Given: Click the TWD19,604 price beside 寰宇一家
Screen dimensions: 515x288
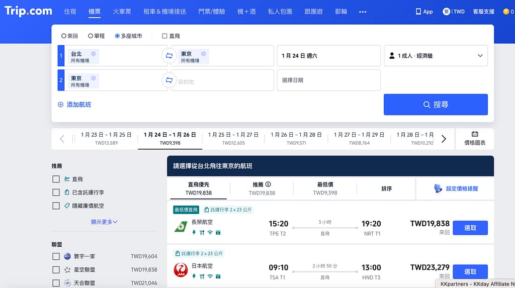Looking at the screenshot, I should (x=144, y=256).
